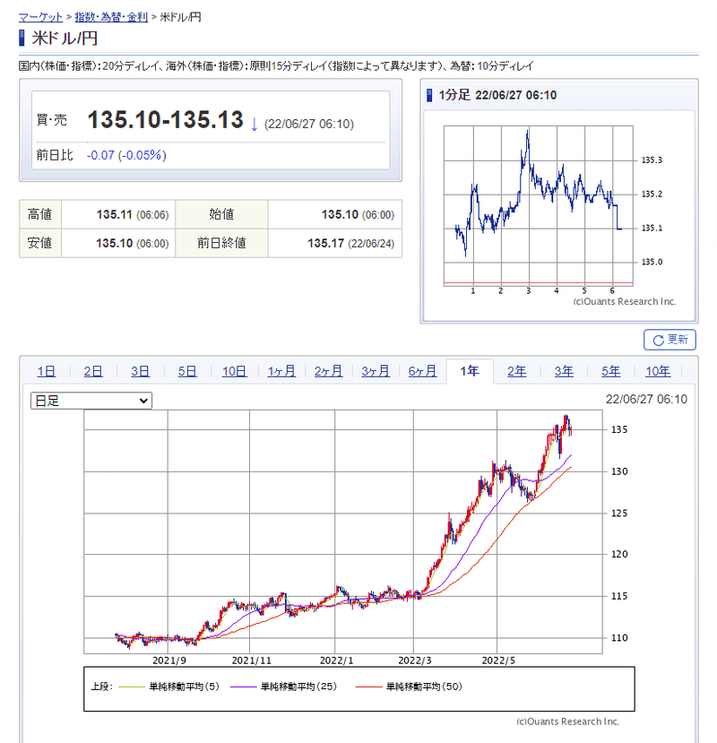Click the 単純移動平均(50) legend entry
The height and width of the screenshot is (743, 717).
tap(409, 687)
